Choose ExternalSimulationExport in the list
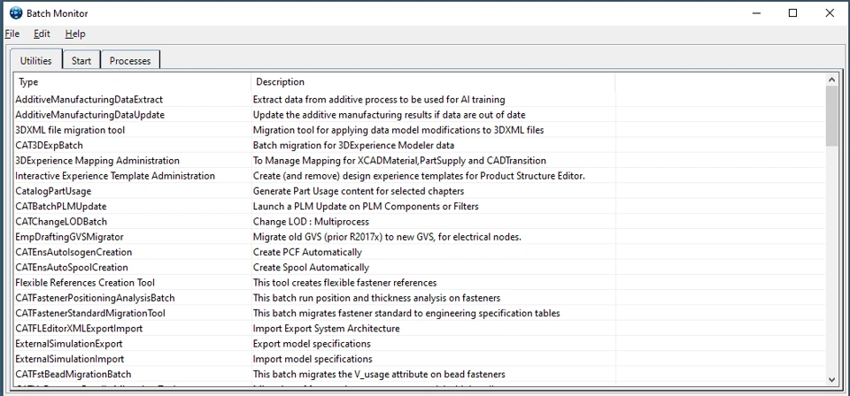 coord(69,343)
